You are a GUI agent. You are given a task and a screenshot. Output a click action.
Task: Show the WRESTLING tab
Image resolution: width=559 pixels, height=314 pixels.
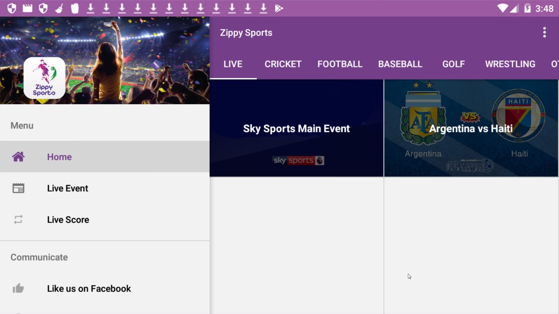pyautogui.click(x=510, y=64)
